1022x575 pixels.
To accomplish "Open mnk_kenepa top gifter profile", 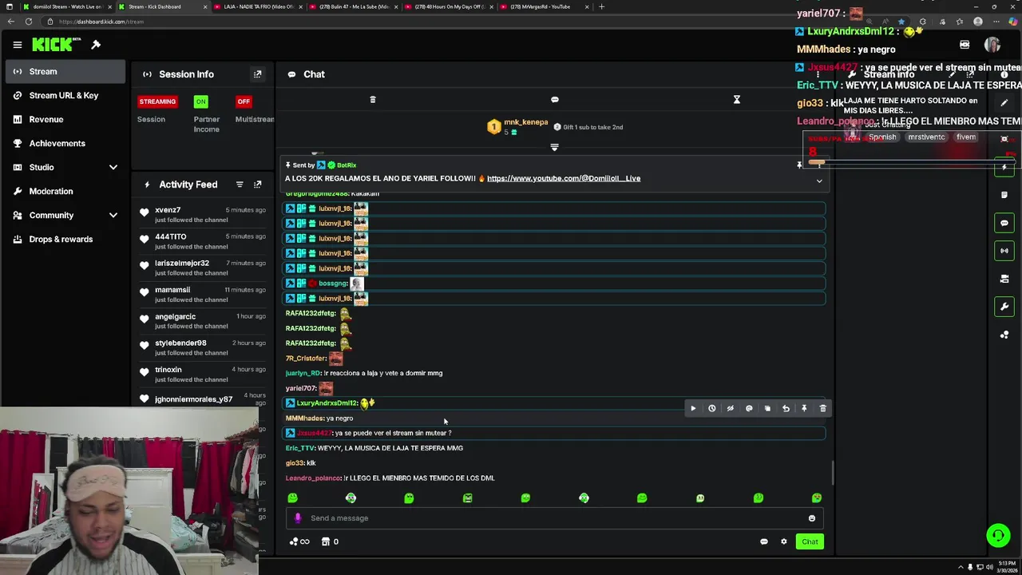I will click(525, 122).
